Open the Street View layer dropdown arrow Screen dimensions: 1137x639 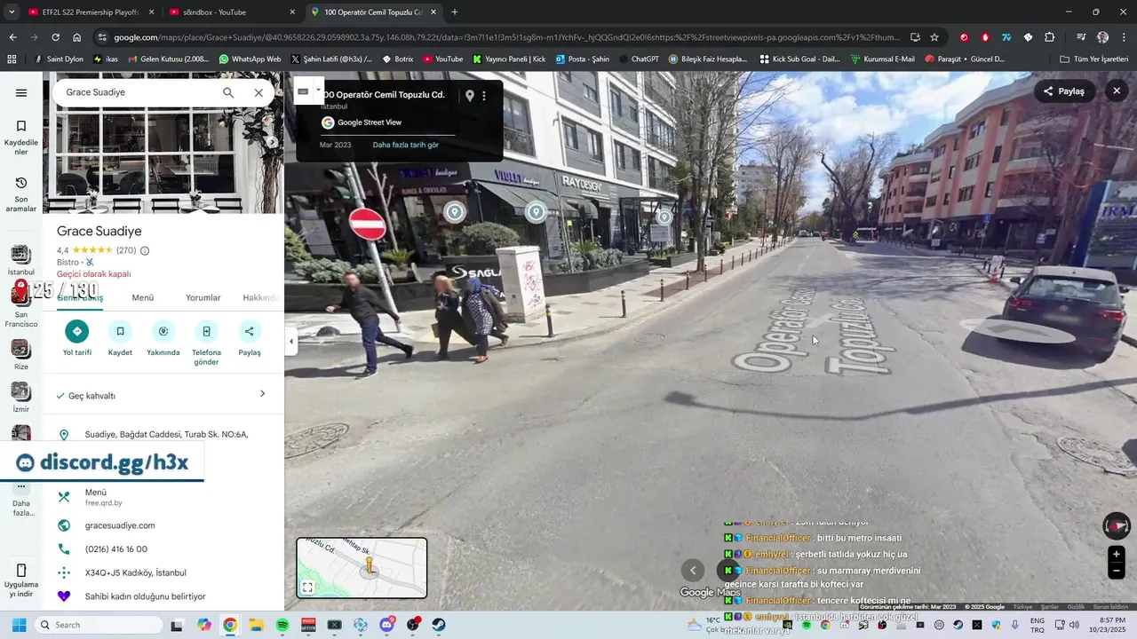(x=318, y=90)
